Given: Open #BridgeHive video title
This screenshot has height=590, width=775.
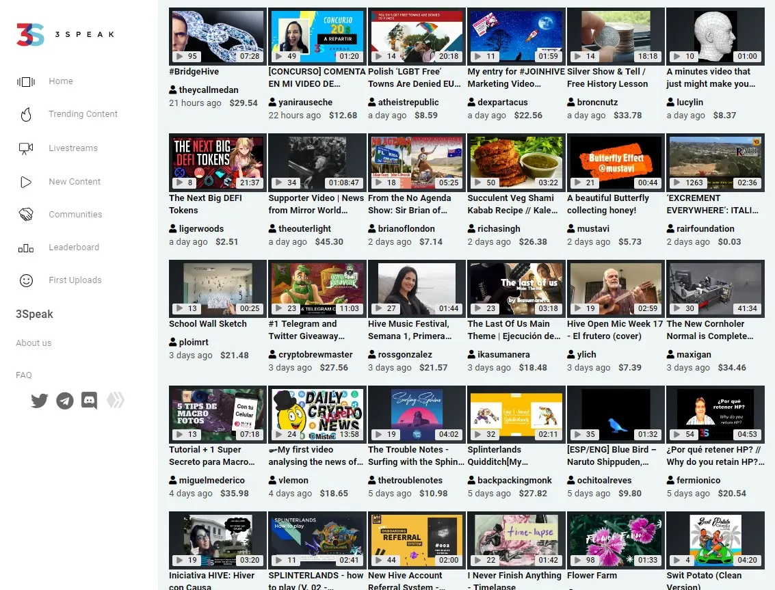Looking at the screenshot, I should point(194,72).
